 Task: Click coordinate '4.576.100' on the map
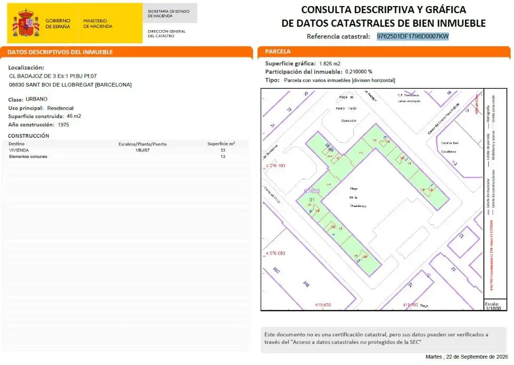pyautogui.click(x=275, y=166)
